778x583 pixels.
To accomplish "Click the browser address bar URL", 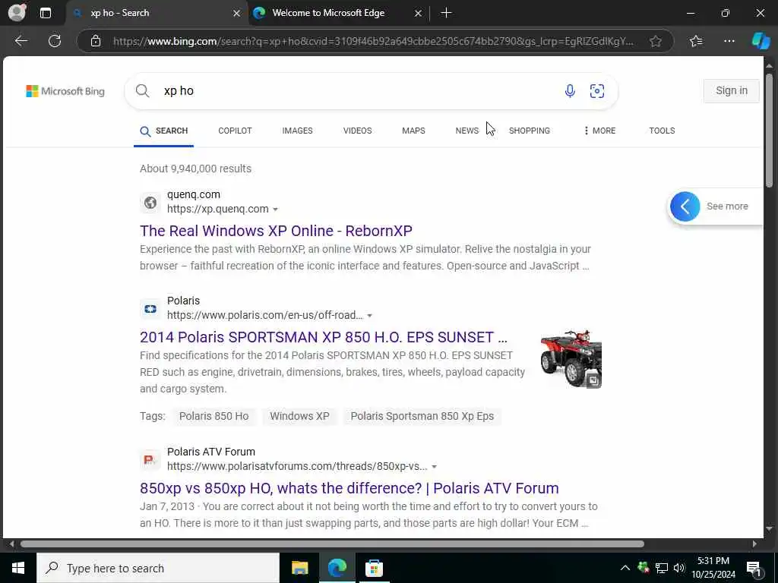I will 373,41.
